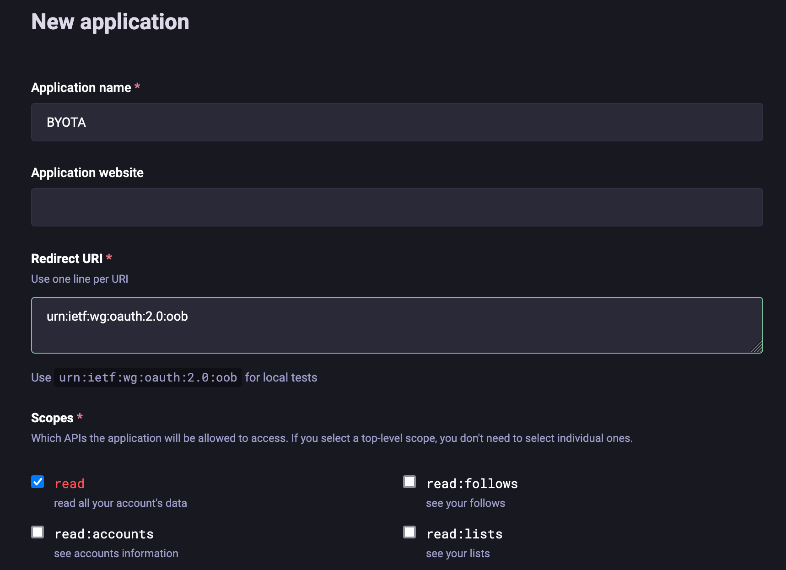Click 'read all your account's data' description
The image size is (786, 570).
tap(120, 503)
